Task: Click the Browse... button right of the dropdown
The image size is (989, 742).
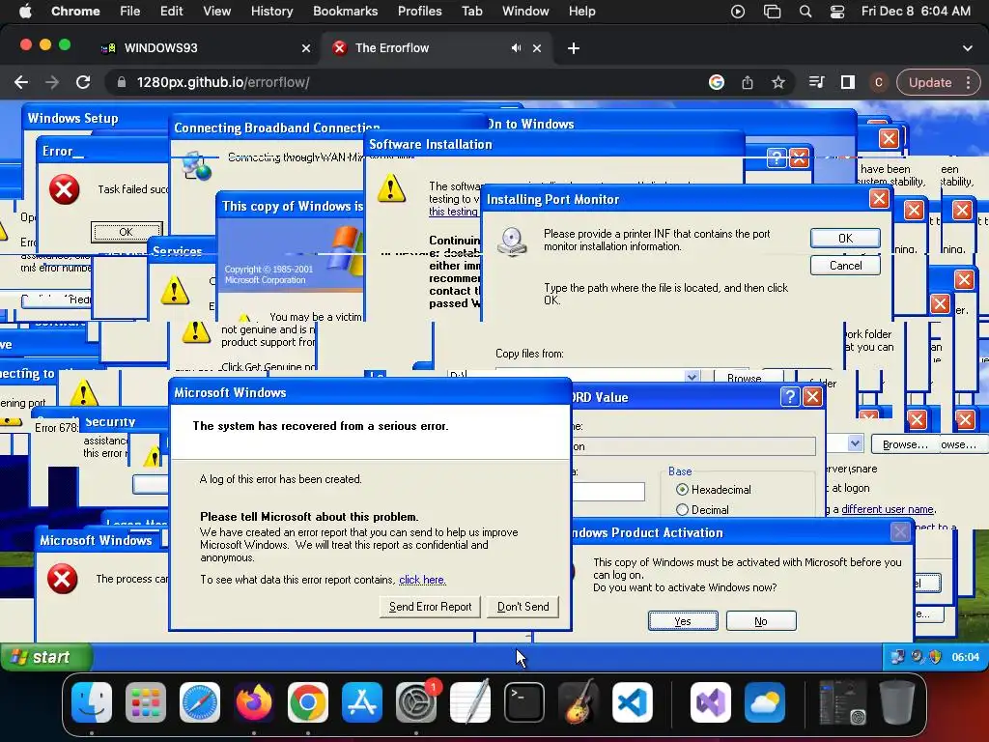Action: (x=904, y=444)
